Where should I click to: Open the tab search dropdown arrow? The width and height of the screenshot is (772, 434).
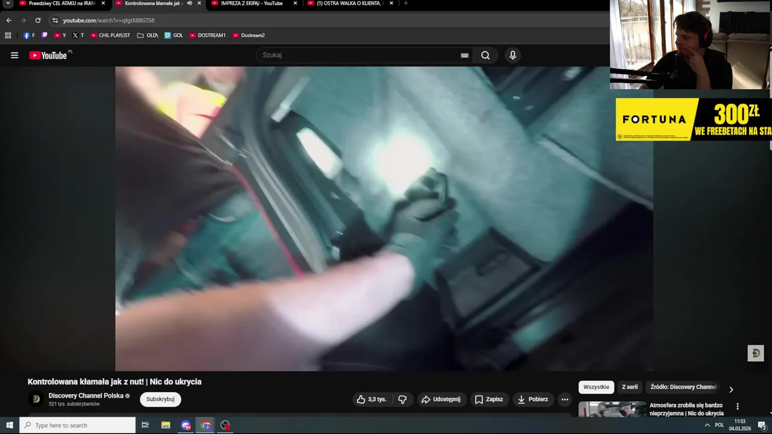pos(8,3)
